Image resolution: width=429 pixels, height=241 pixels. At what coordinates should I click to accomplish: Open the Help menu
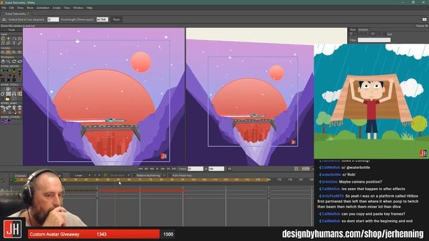tap(89, 8)
